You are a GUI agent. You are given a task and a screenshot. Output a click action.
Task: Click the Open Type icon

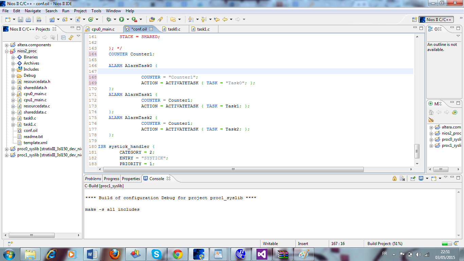click(x=152, y=19)
